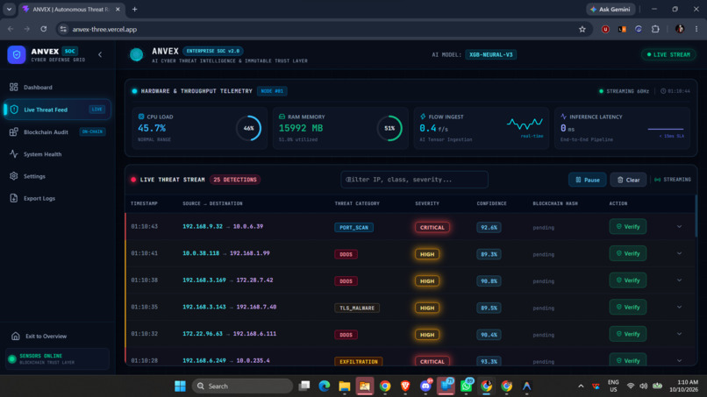Collapse the sidebar with the chevron

(100, 54)
